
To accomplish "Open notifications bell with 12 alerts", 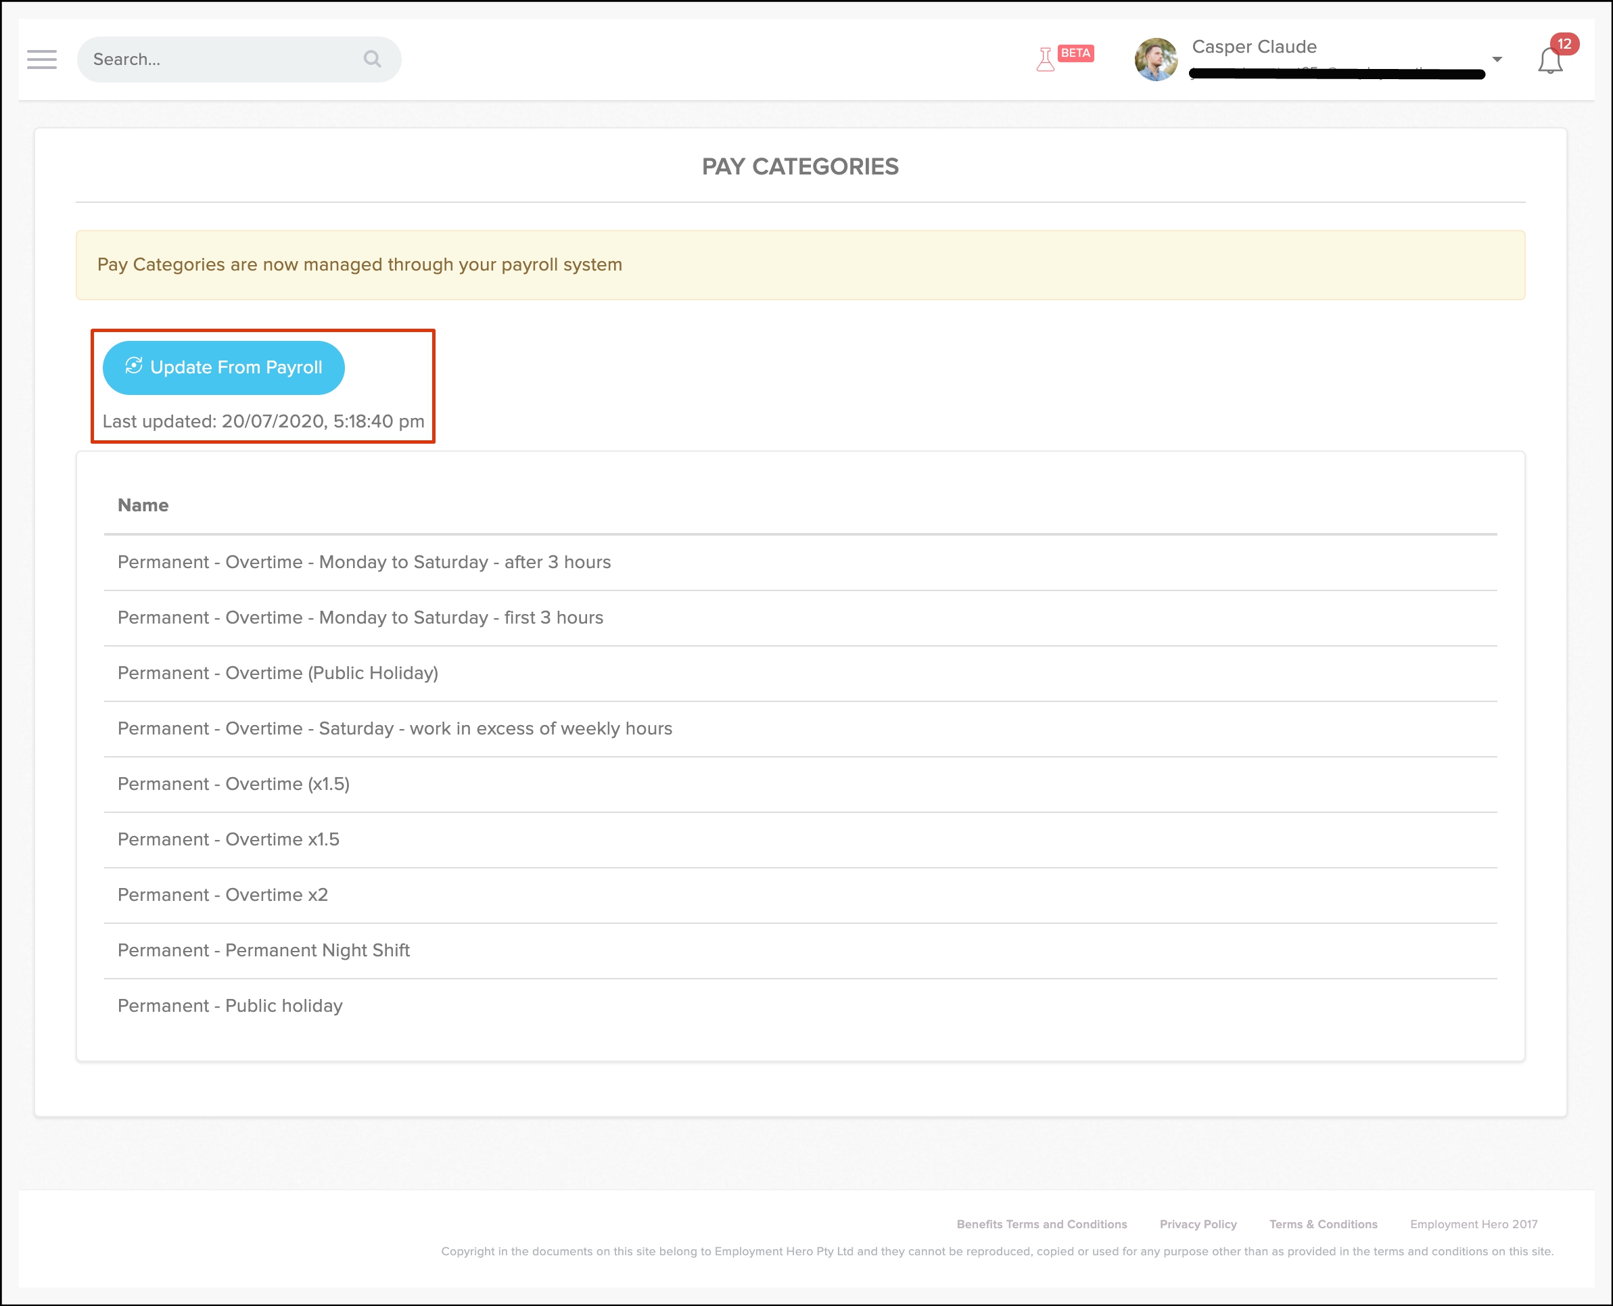I will [1551, 60].
